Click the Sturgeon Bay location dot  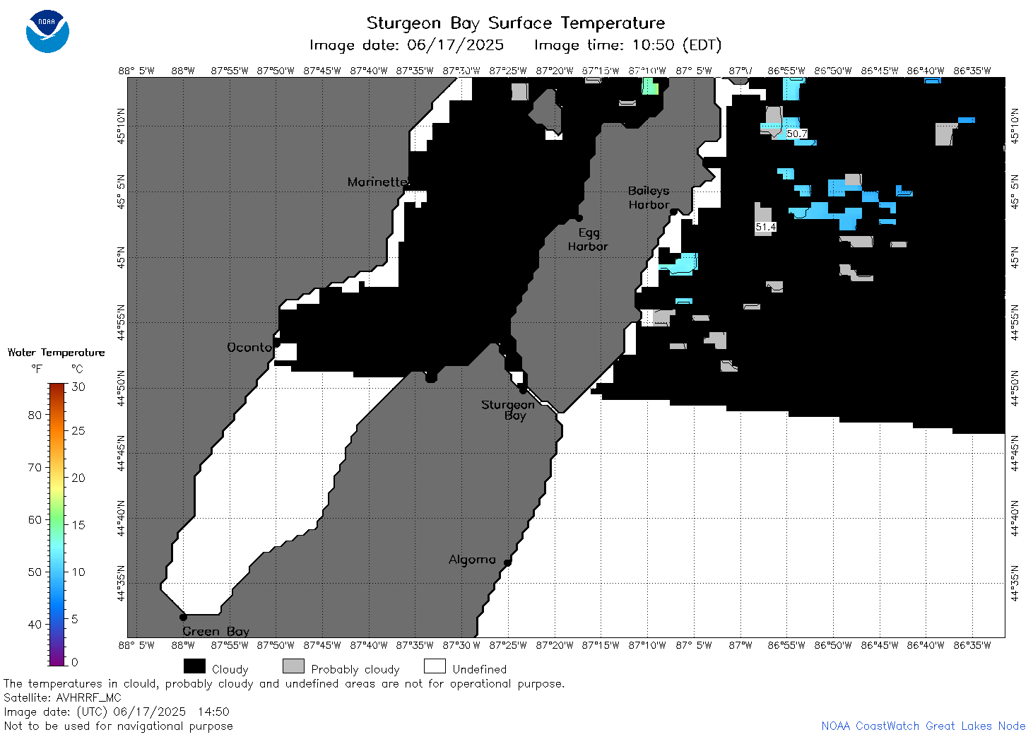(523, 389)
